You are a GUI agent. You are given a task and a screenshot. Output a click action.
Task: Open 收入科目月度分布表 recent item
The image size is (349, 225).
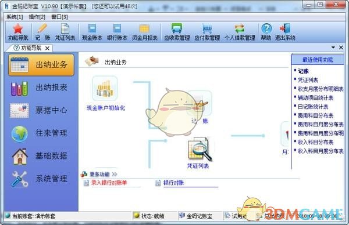coord(320,151)
